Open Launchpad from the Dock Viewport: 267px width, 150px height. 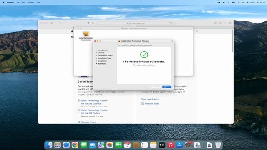click(x=58, y=145)
